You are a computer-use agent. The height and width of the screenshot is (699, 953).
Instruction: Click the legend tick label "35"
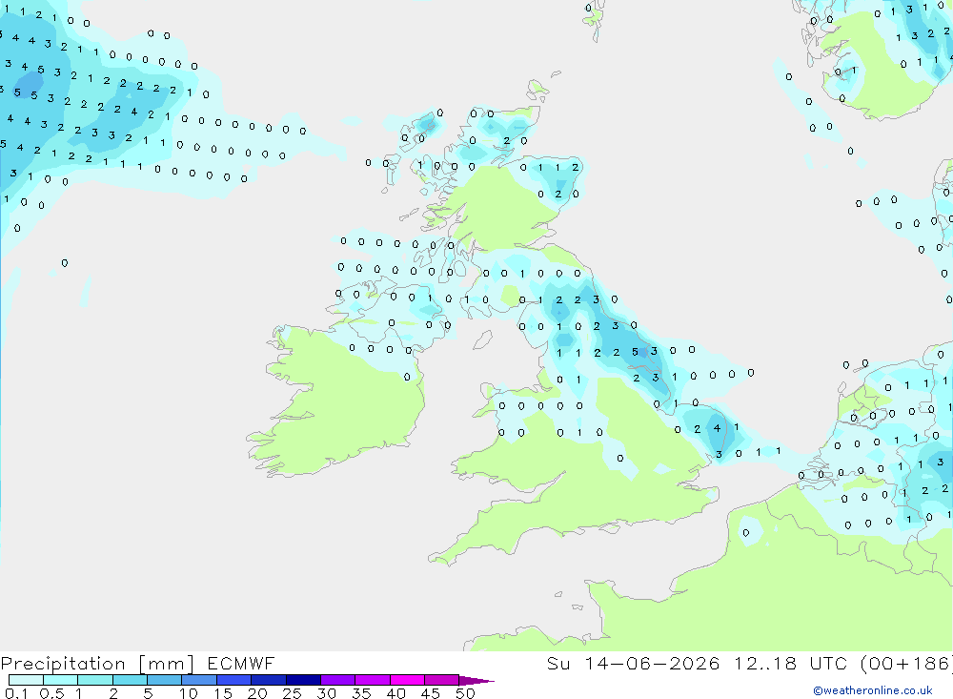361,693
